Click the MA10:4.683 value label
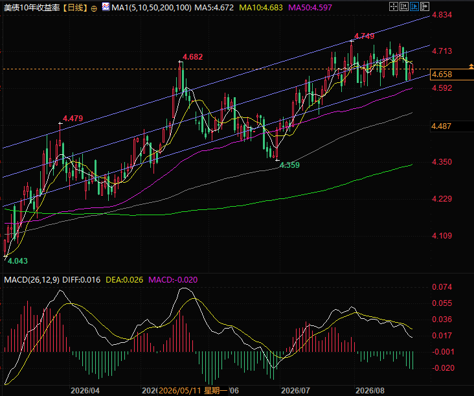This screenshot has width=474, height=396. pyautogui.click(x=261, y=8)
